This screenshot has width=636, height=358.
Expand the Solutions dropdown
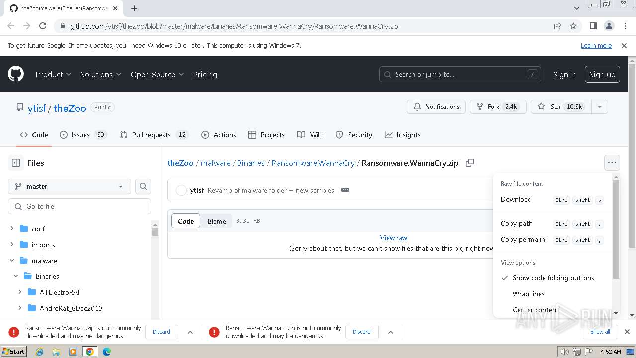pos(101,74)
